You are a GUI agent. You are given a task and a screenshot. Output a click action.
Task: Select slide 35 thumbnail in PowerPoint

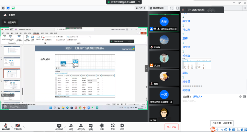click(x=12, y=85)
